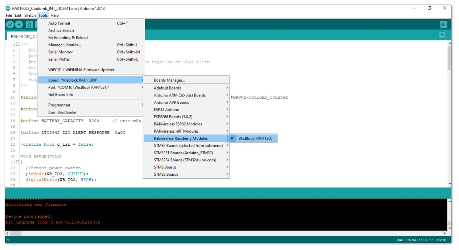The height and width of the screenshot is (250, 459).
Task: Click the console scroll right arrow
Action: tap(444, 234)
